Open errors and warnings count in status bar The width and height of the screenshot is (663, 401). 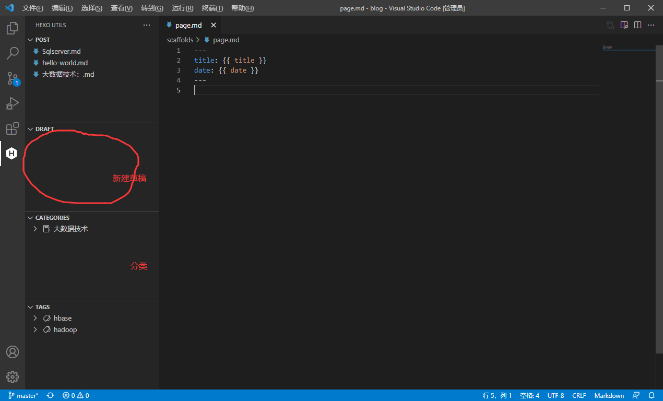click(75, 396)
